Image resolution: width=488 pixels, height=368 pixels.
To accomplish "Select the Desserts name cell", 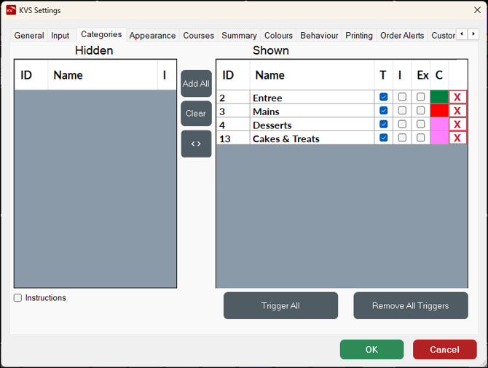I will (x=312, y=125).
